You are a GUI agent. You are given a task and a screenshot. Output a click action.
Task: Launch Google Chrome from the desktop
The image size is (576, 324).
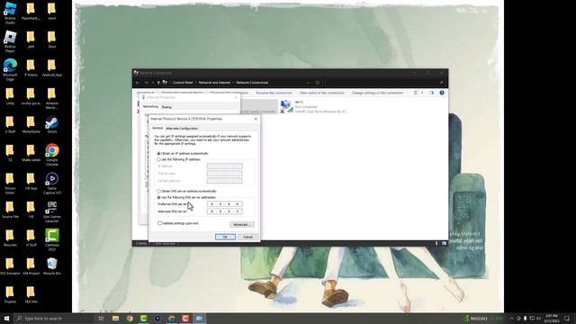[x=52, y=155]
